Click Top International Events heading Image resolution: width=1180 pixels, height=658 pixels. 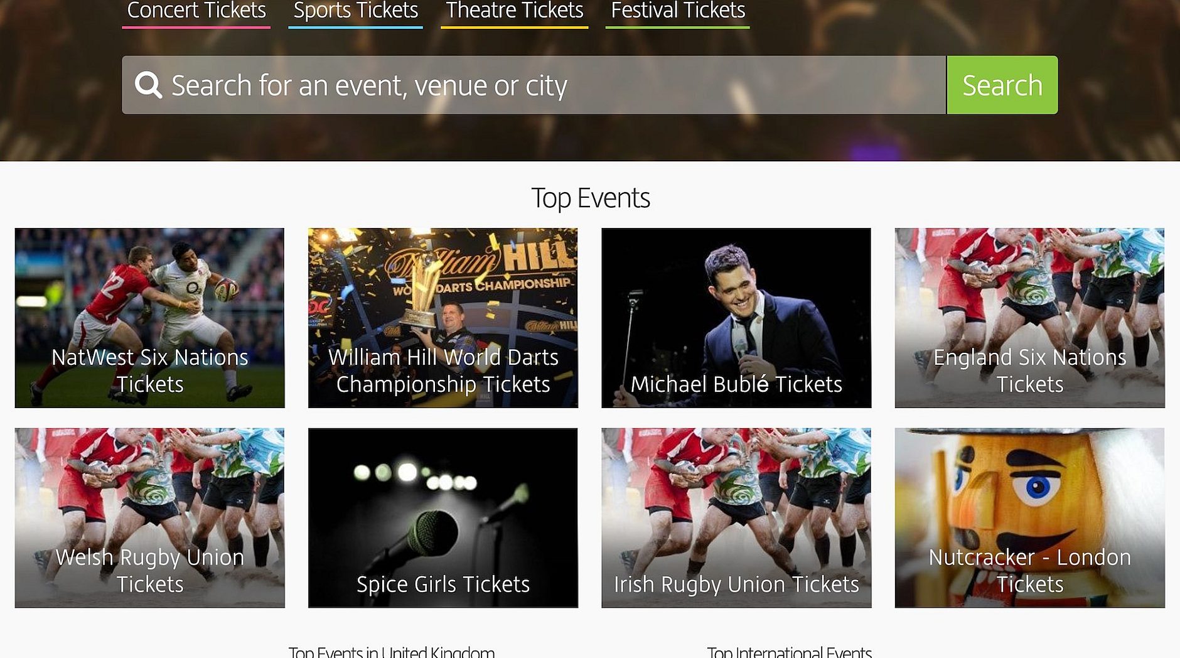(790, 652)
